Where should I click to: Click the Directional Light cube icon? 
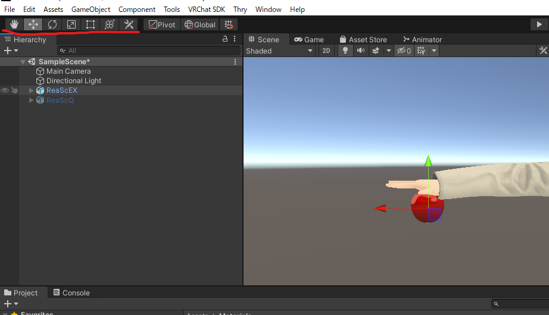[40, 81]
